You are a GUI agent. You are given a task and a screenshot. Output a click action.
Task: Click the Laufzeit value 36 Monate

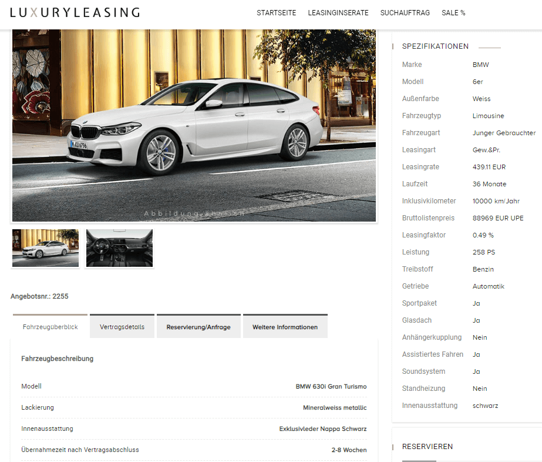tap(490, 184)
